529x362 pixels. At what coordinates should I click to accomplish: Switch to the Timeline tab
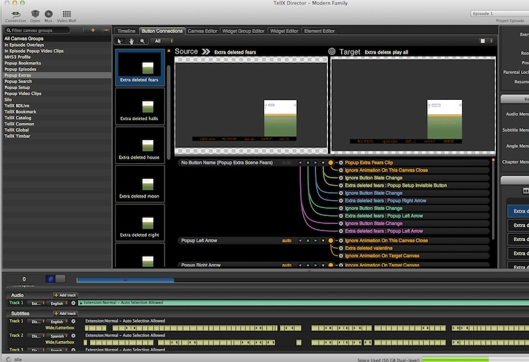pos(126,31)
